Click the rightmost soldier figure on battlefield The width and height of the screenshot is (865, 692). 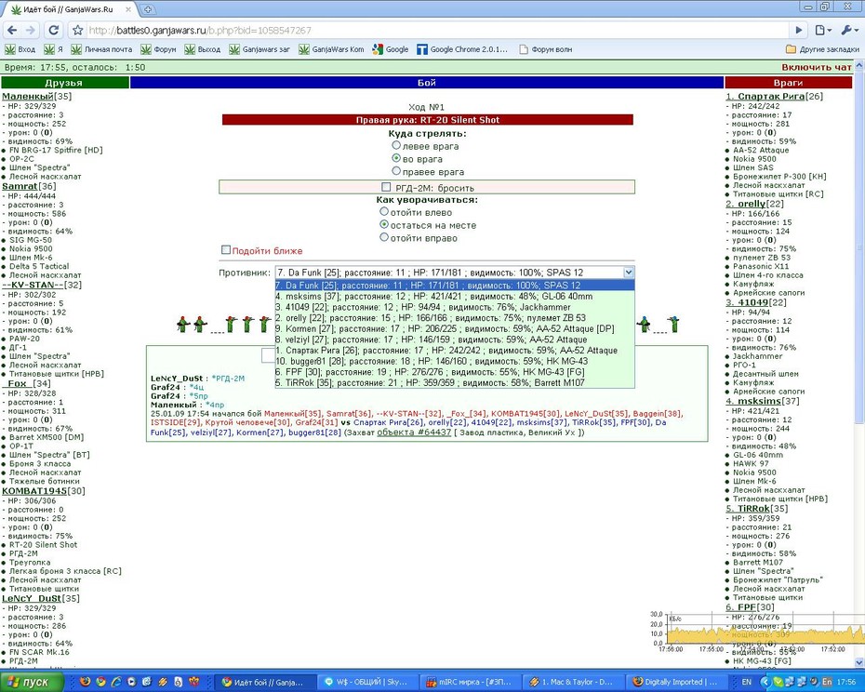[673, 325]
